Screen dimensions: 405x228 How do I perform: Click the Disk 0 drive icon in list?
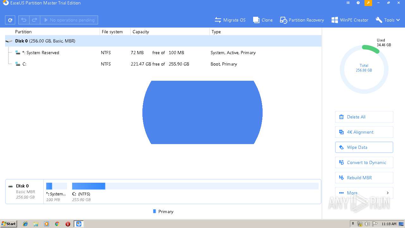[9, 41]
